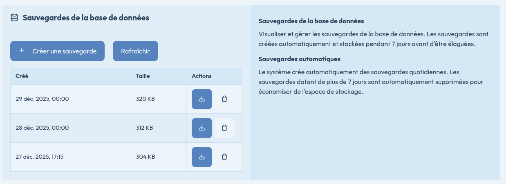
Task: Delete the 29 déc. 2025 backup
Action: [x=224, y=99]
